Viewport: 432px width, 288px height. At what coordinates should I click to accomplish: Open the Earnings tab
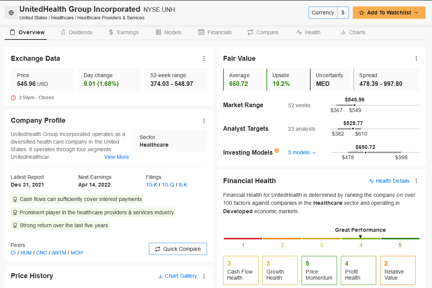click(x=123, y=32)
